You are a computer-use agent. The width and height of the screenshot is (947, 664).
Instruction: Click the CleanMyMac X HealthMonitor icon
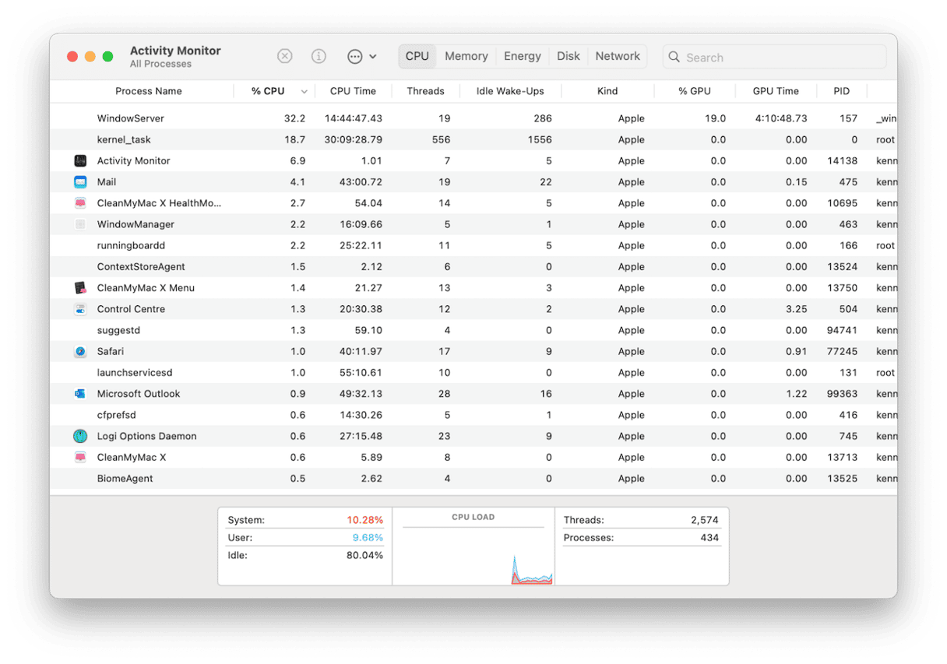(x=80, y=202)
